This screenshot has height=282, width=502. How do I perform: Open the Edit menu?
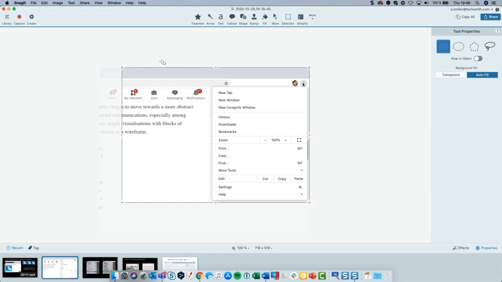[x=45, y=3]
